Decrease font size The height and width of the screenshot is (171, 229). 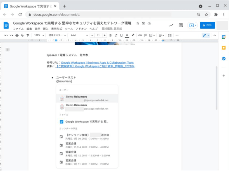pos(92,35)
